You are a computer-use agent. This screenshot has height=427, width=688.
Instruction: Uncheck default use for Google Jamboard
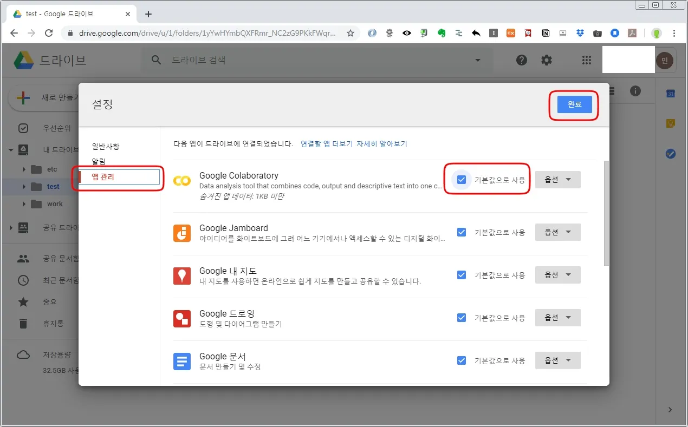tap(462, 232)
